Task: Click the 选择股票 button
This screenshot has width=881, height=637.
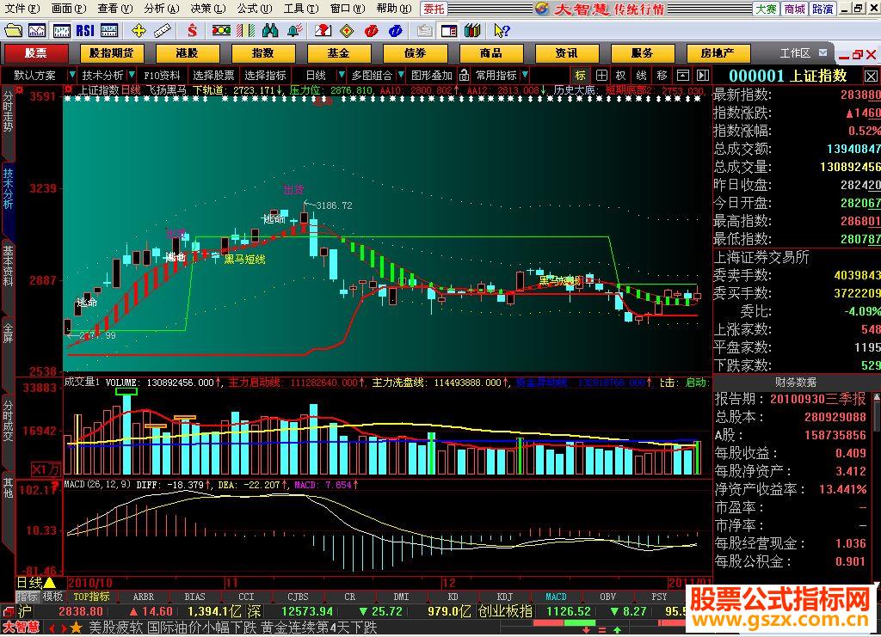Action: pyautogui.click(x=213, y=75)
